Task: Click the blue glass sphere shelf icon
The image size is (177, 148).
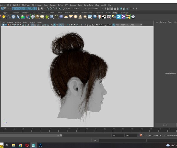Action: coord(95,17)
